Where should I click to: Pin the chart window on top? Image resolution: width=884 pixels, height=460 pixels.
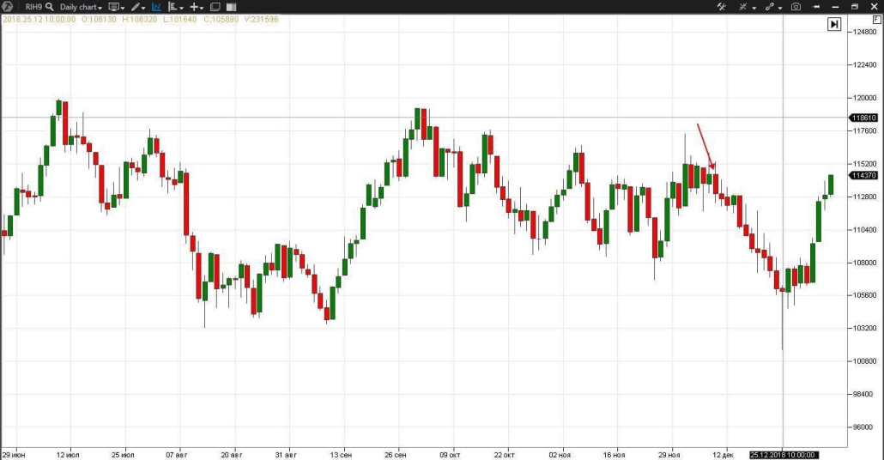[x=815, y=7]
